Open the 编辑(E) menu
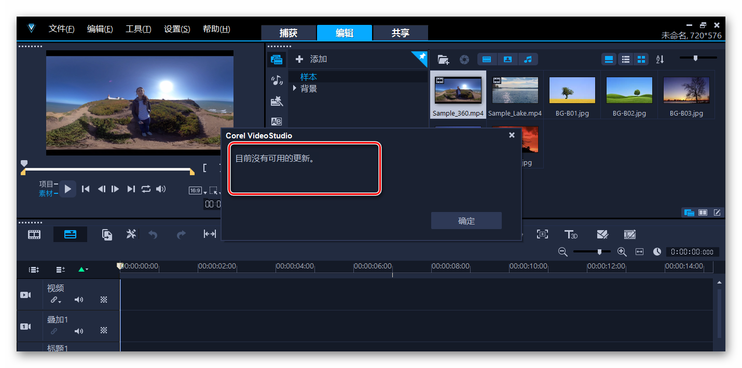The height and width of the screenshot is (368, 742). click(100, 29)
